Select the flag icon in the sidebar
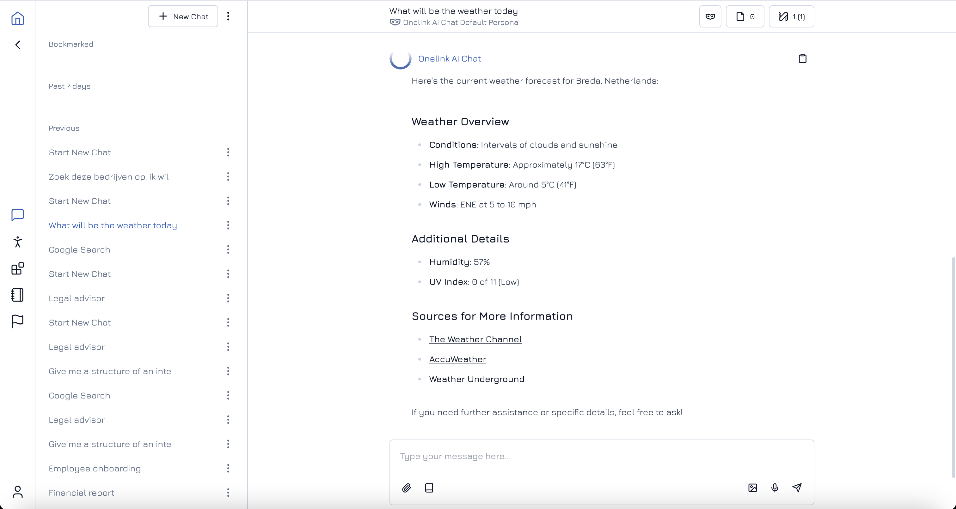 tap(17, 321)
